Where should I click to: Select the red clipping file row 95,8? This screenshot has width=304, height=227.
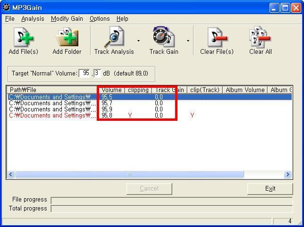(150, 116)
